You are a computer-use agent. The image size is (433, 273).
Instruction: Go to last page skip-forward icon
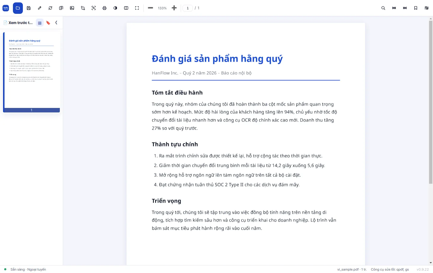[x=405, y=8]
